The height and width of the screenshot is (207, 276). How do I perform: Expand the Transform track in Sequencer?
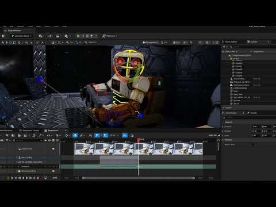pos(18,167)
